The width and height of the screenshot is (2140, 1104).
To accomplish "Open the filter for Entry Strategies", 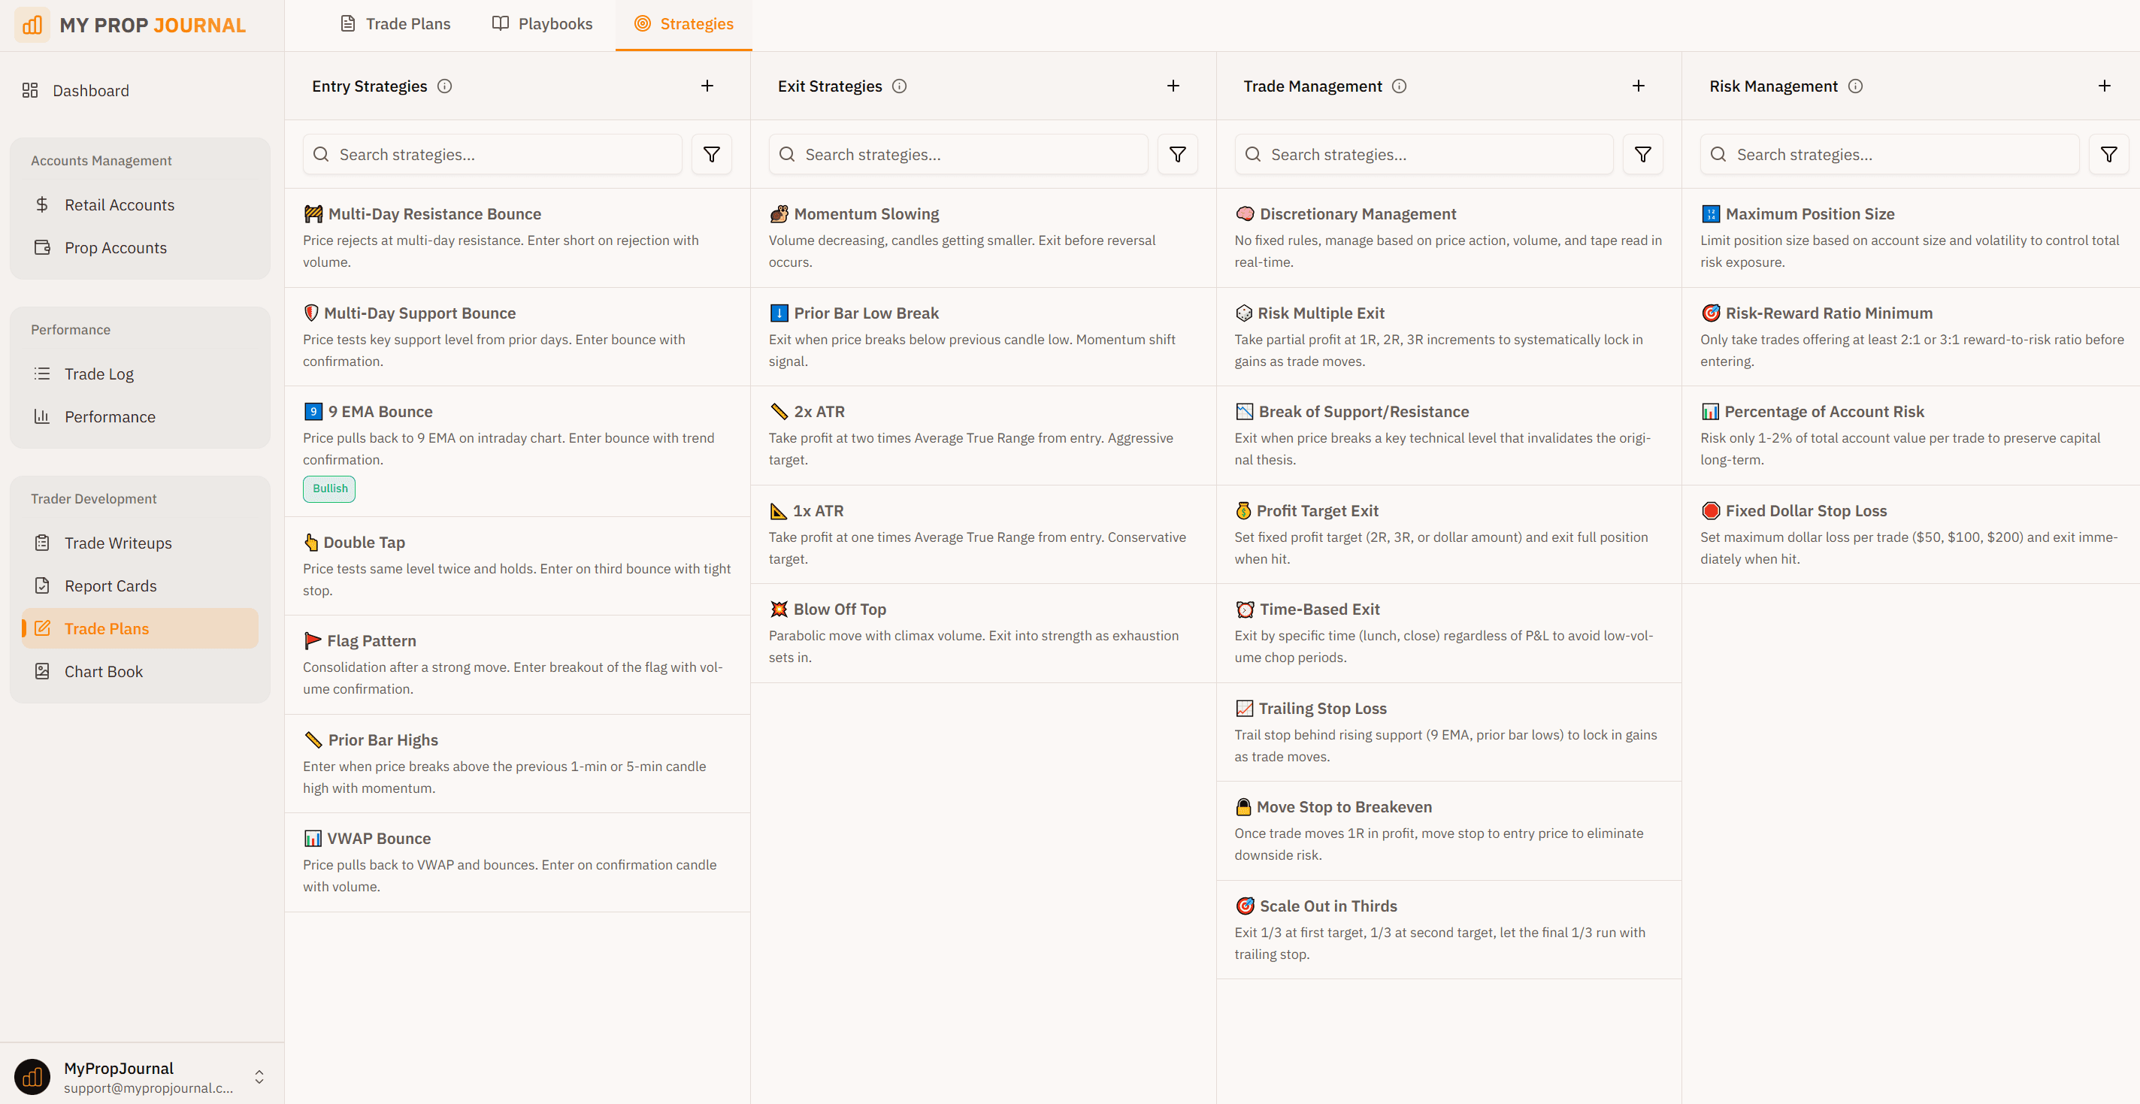I will 712,155.
